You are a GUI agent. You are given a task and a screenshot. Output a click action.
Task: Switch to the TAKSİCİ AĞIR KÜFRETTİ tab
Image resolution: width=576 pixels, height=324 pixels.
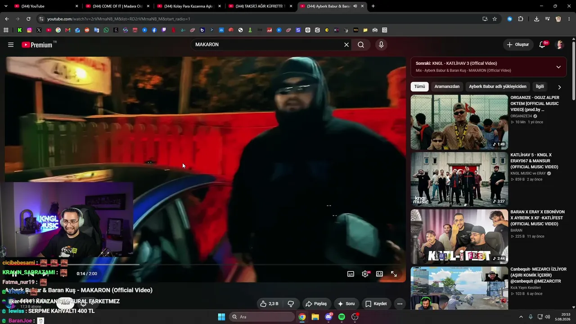[260, 6]
